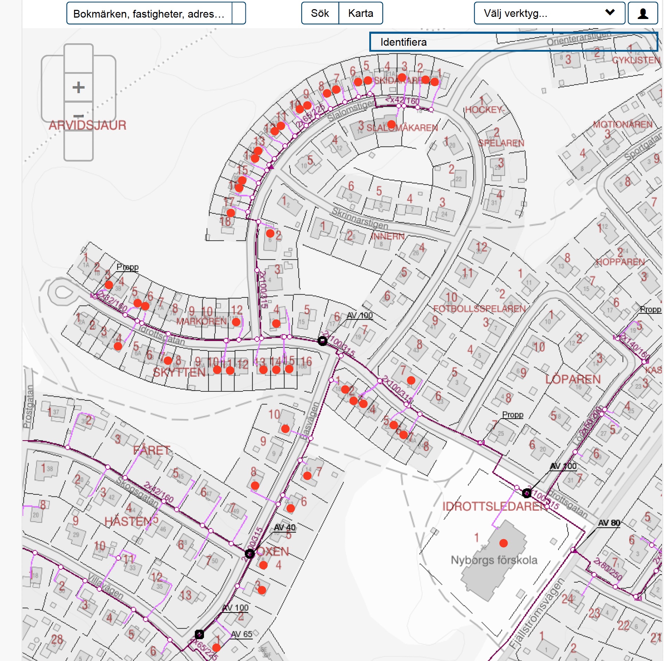This screenshot has height=661, width=664.
Task: Click the HÄSTEN block label
Action: (x=129, y=521)
